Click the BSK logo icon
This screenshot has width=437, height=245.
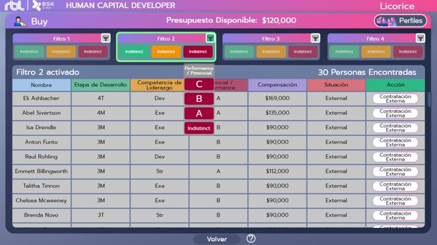pyautogui.click(x=44, y=5)
